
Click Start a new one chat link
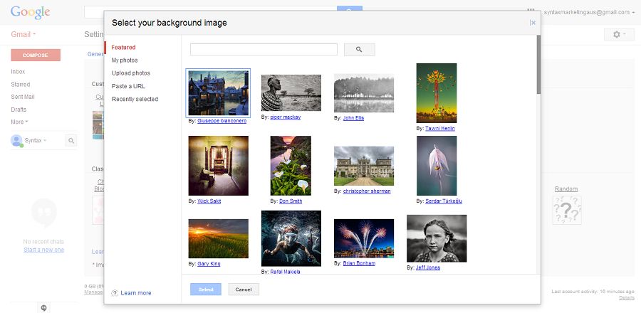43,250
